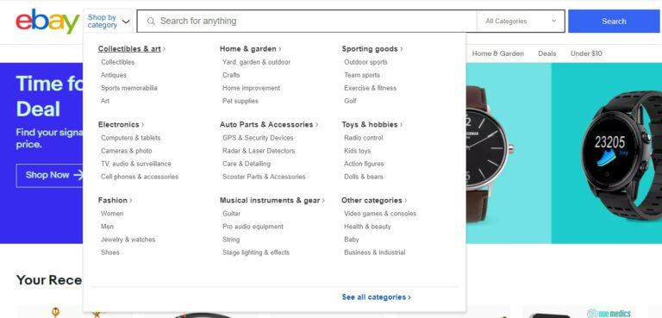
Task: Expand the Sporting goods category
Action: point(372,49)
